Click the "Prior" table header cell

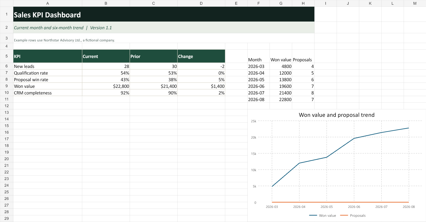153,56
